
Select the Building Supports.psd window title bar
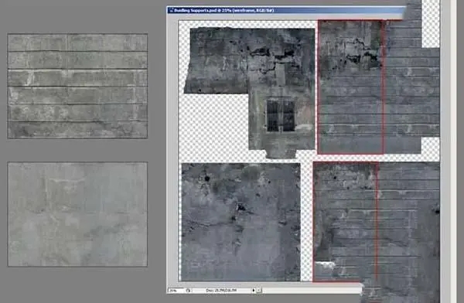(285, 10)
